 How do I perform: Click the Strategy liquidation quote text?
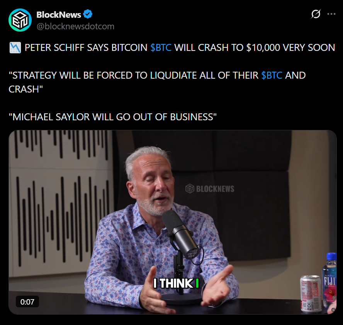pyautogui.click(x=157, y=82)
